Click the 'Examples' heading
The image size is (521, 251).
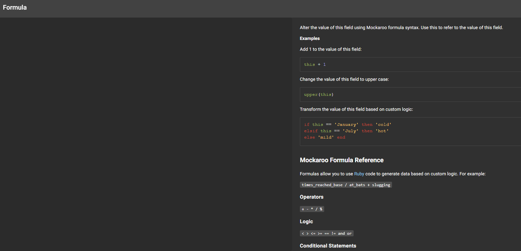[x=310, y=38]
